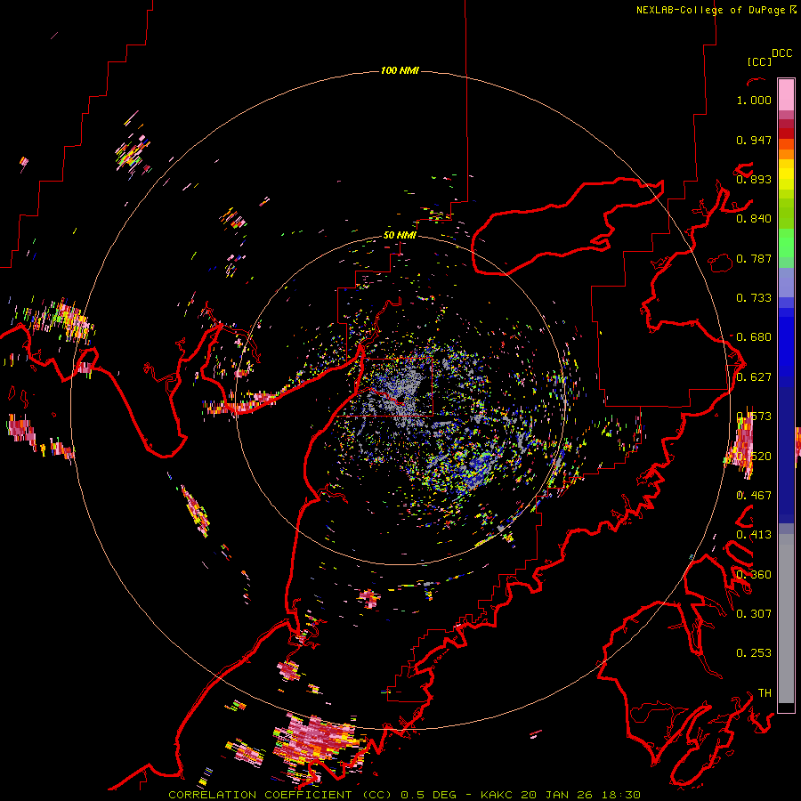Select the 0.307 scale value
This screenshot has width=801, height=801.
754,614
